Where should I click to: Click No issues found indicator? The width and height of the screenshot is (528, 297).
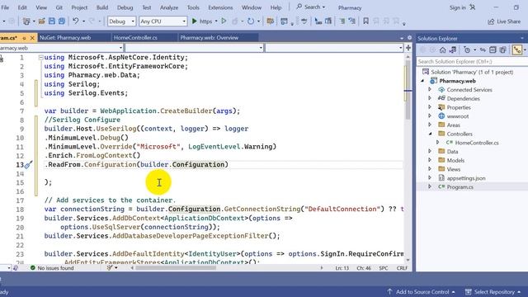(52, 268)
